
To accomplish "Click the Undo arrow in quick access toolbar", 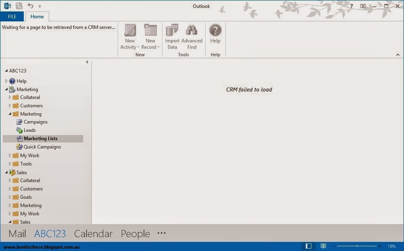I will tap(30, 6).
